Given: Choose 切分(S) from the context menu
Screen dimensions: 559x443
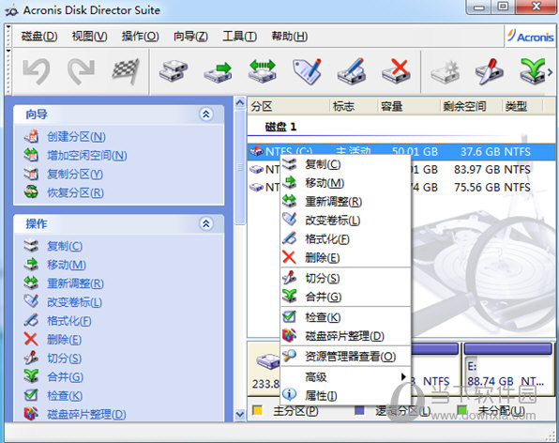Looking at the screenshot, I should pos(345,278).
